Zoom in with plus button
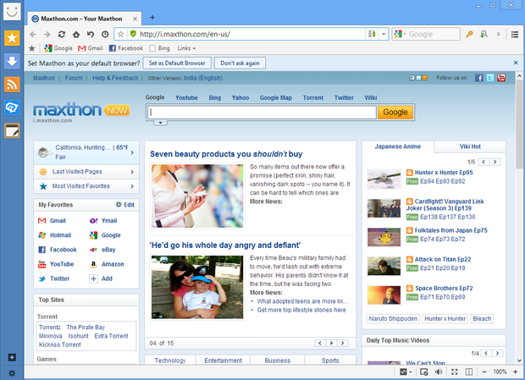This screenshot has height=380, width=525. point(516,372)
